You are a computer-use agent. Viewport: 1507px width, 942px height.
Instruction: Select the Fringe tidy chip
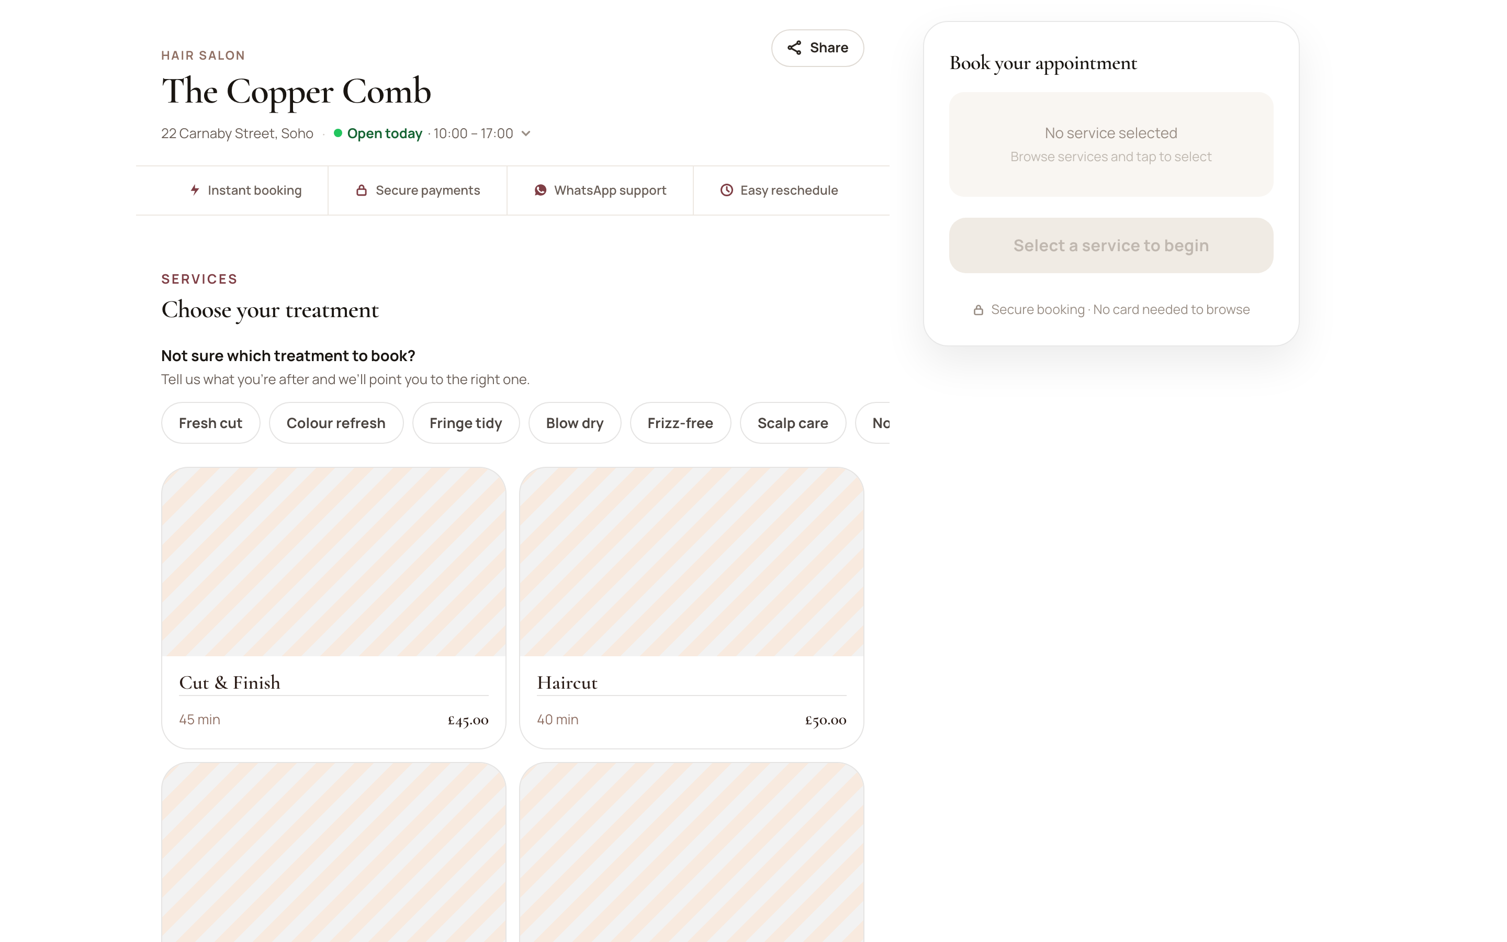point(466,423)
